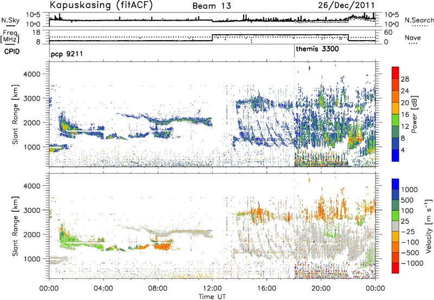This screenshot has height=300, width=434.
Task: Pick the red bottom segment of Velocity colorbar
Action: point(395,268)
